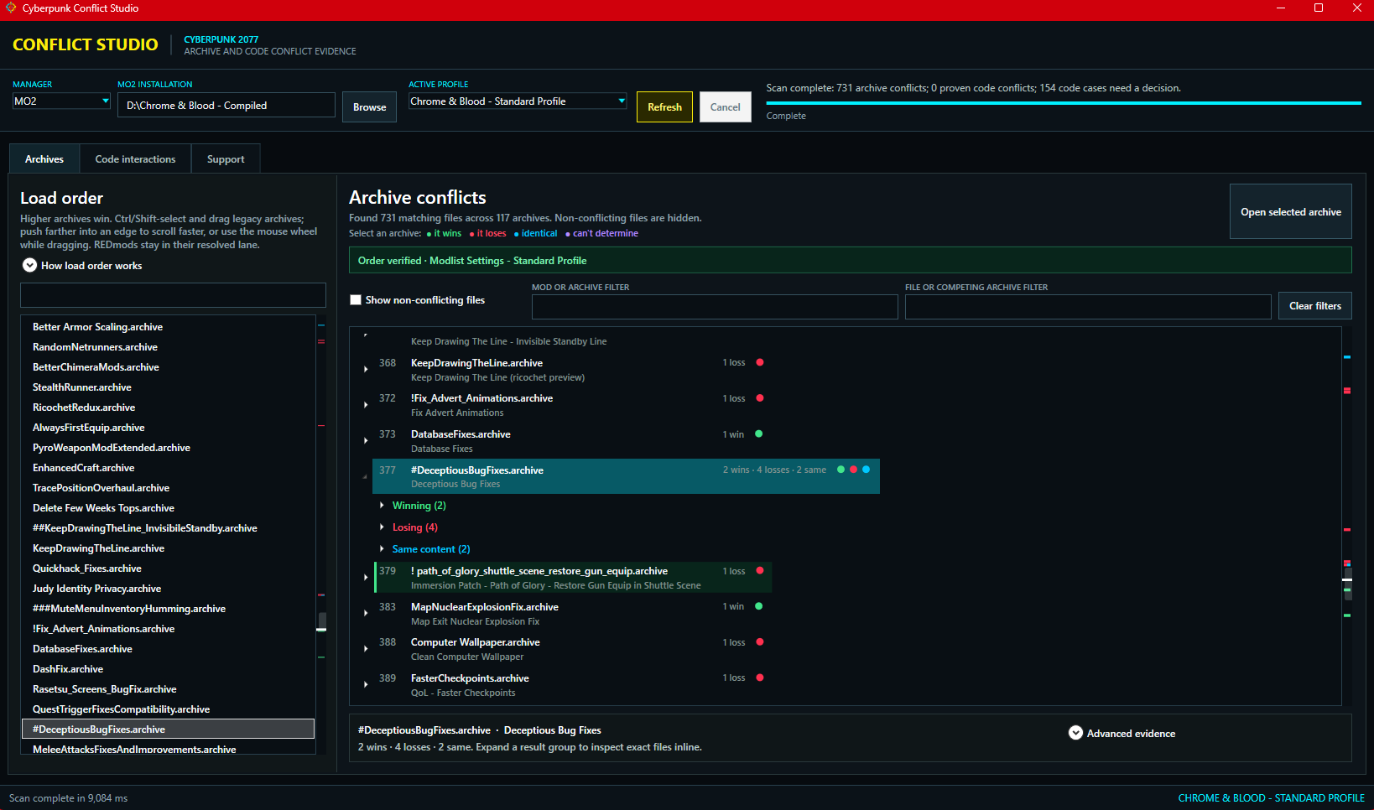Select Quickhack_Fixes.archive in load order
1374x810 pixels.
tap(168, 569)
